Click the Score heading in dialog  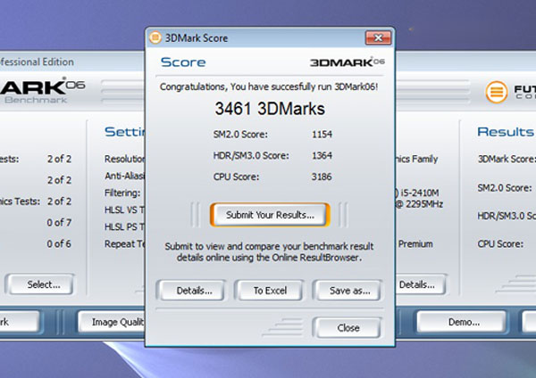pyautogui.click(x=183, y=62)
